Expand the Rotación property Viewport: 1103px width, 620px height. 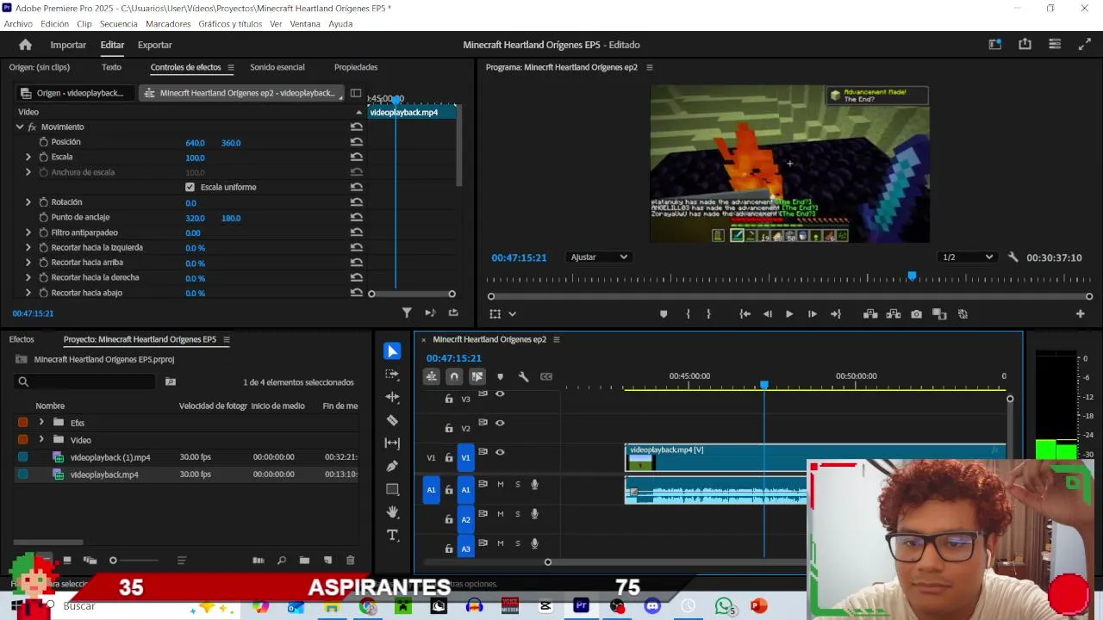point(28,202)
